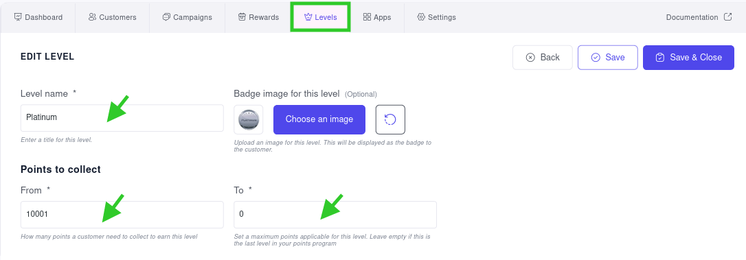
Task: Click the Rewards gift box icon
Action: (242, 17)
